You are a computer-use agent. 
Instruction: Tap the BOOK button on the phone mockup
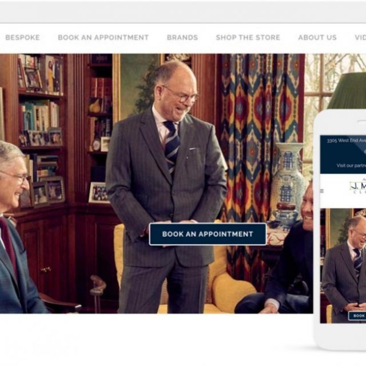point(357,316)
